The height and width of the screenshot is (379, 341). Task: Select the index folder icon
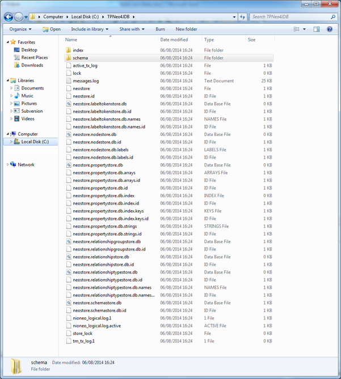pyautogui.click(x=69, y=50)
